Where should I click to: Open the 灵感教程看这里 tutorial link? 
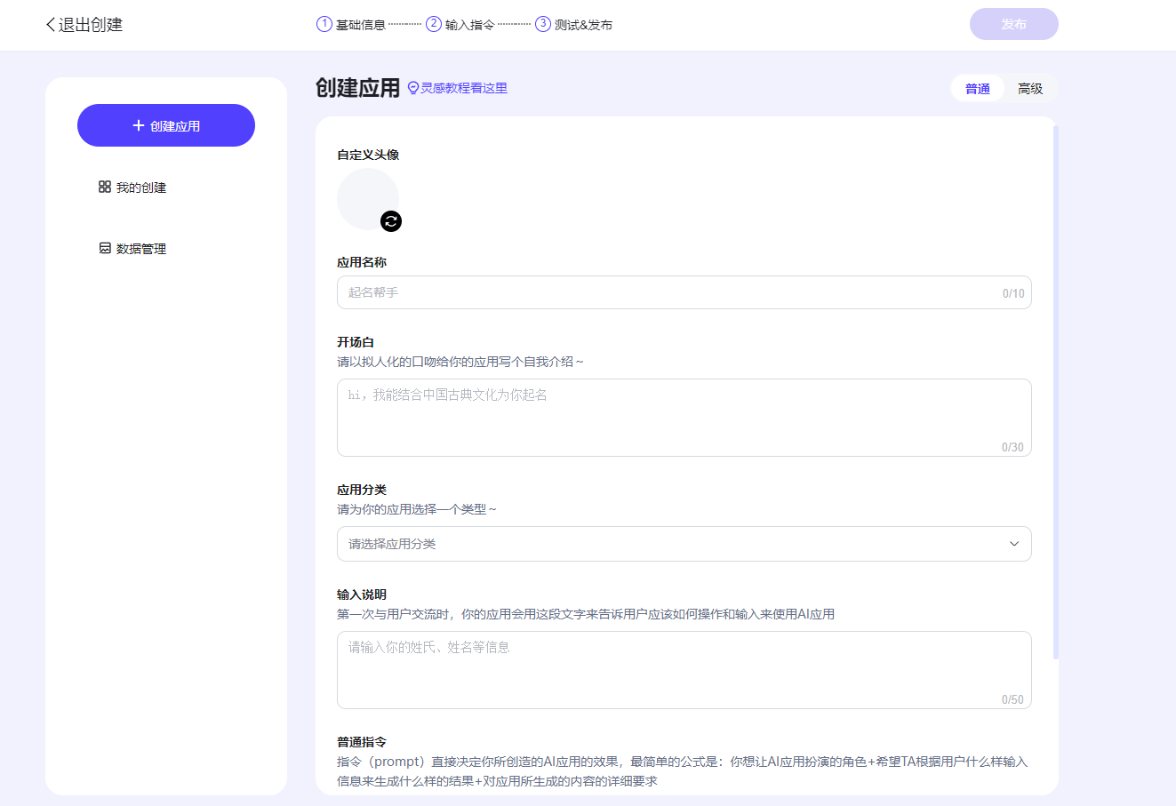[463, 88]
